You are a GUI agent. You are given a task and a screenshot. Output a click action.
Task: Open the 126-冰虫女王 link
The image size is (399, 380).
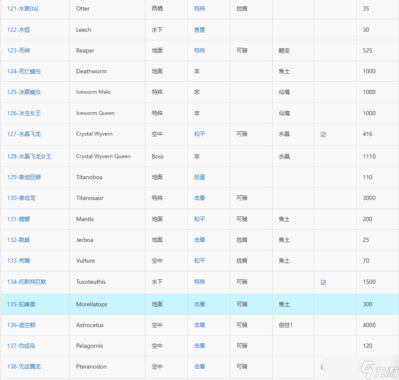(24, 113)
